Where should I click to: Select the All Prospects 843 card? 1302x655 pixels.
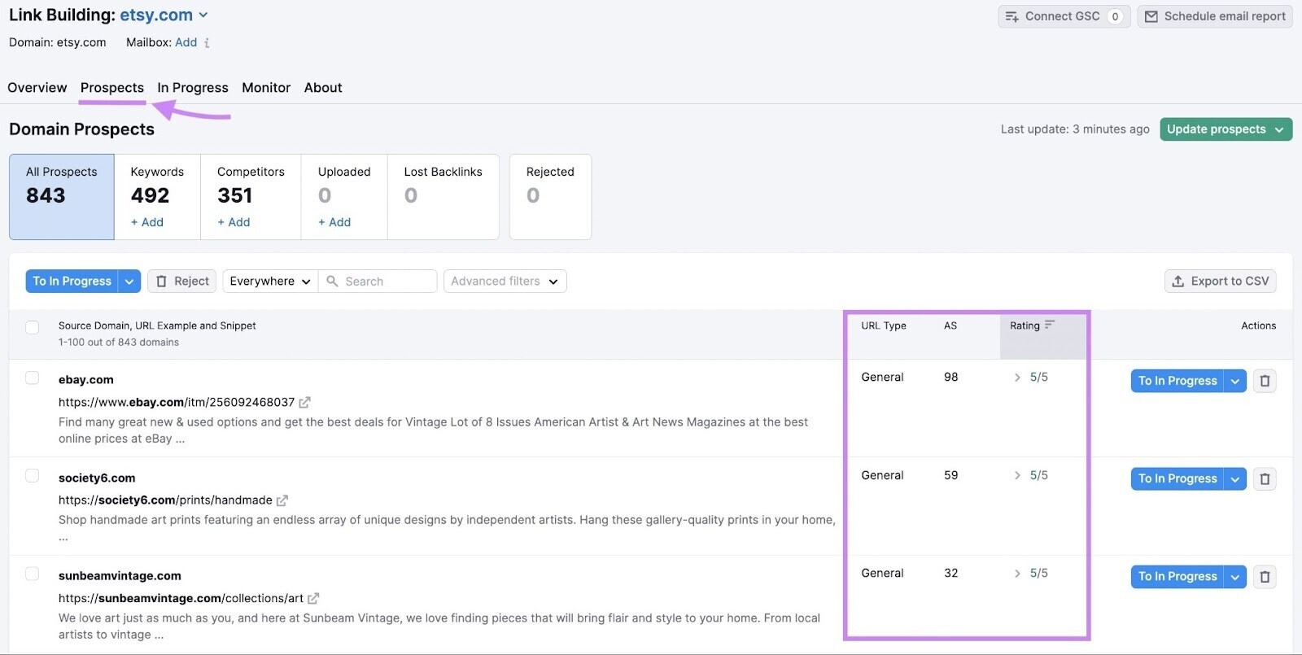coord(62,197)
